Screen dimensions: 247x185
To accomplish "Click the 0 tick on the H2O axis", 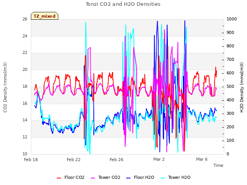I will click(x=228, y=154).
